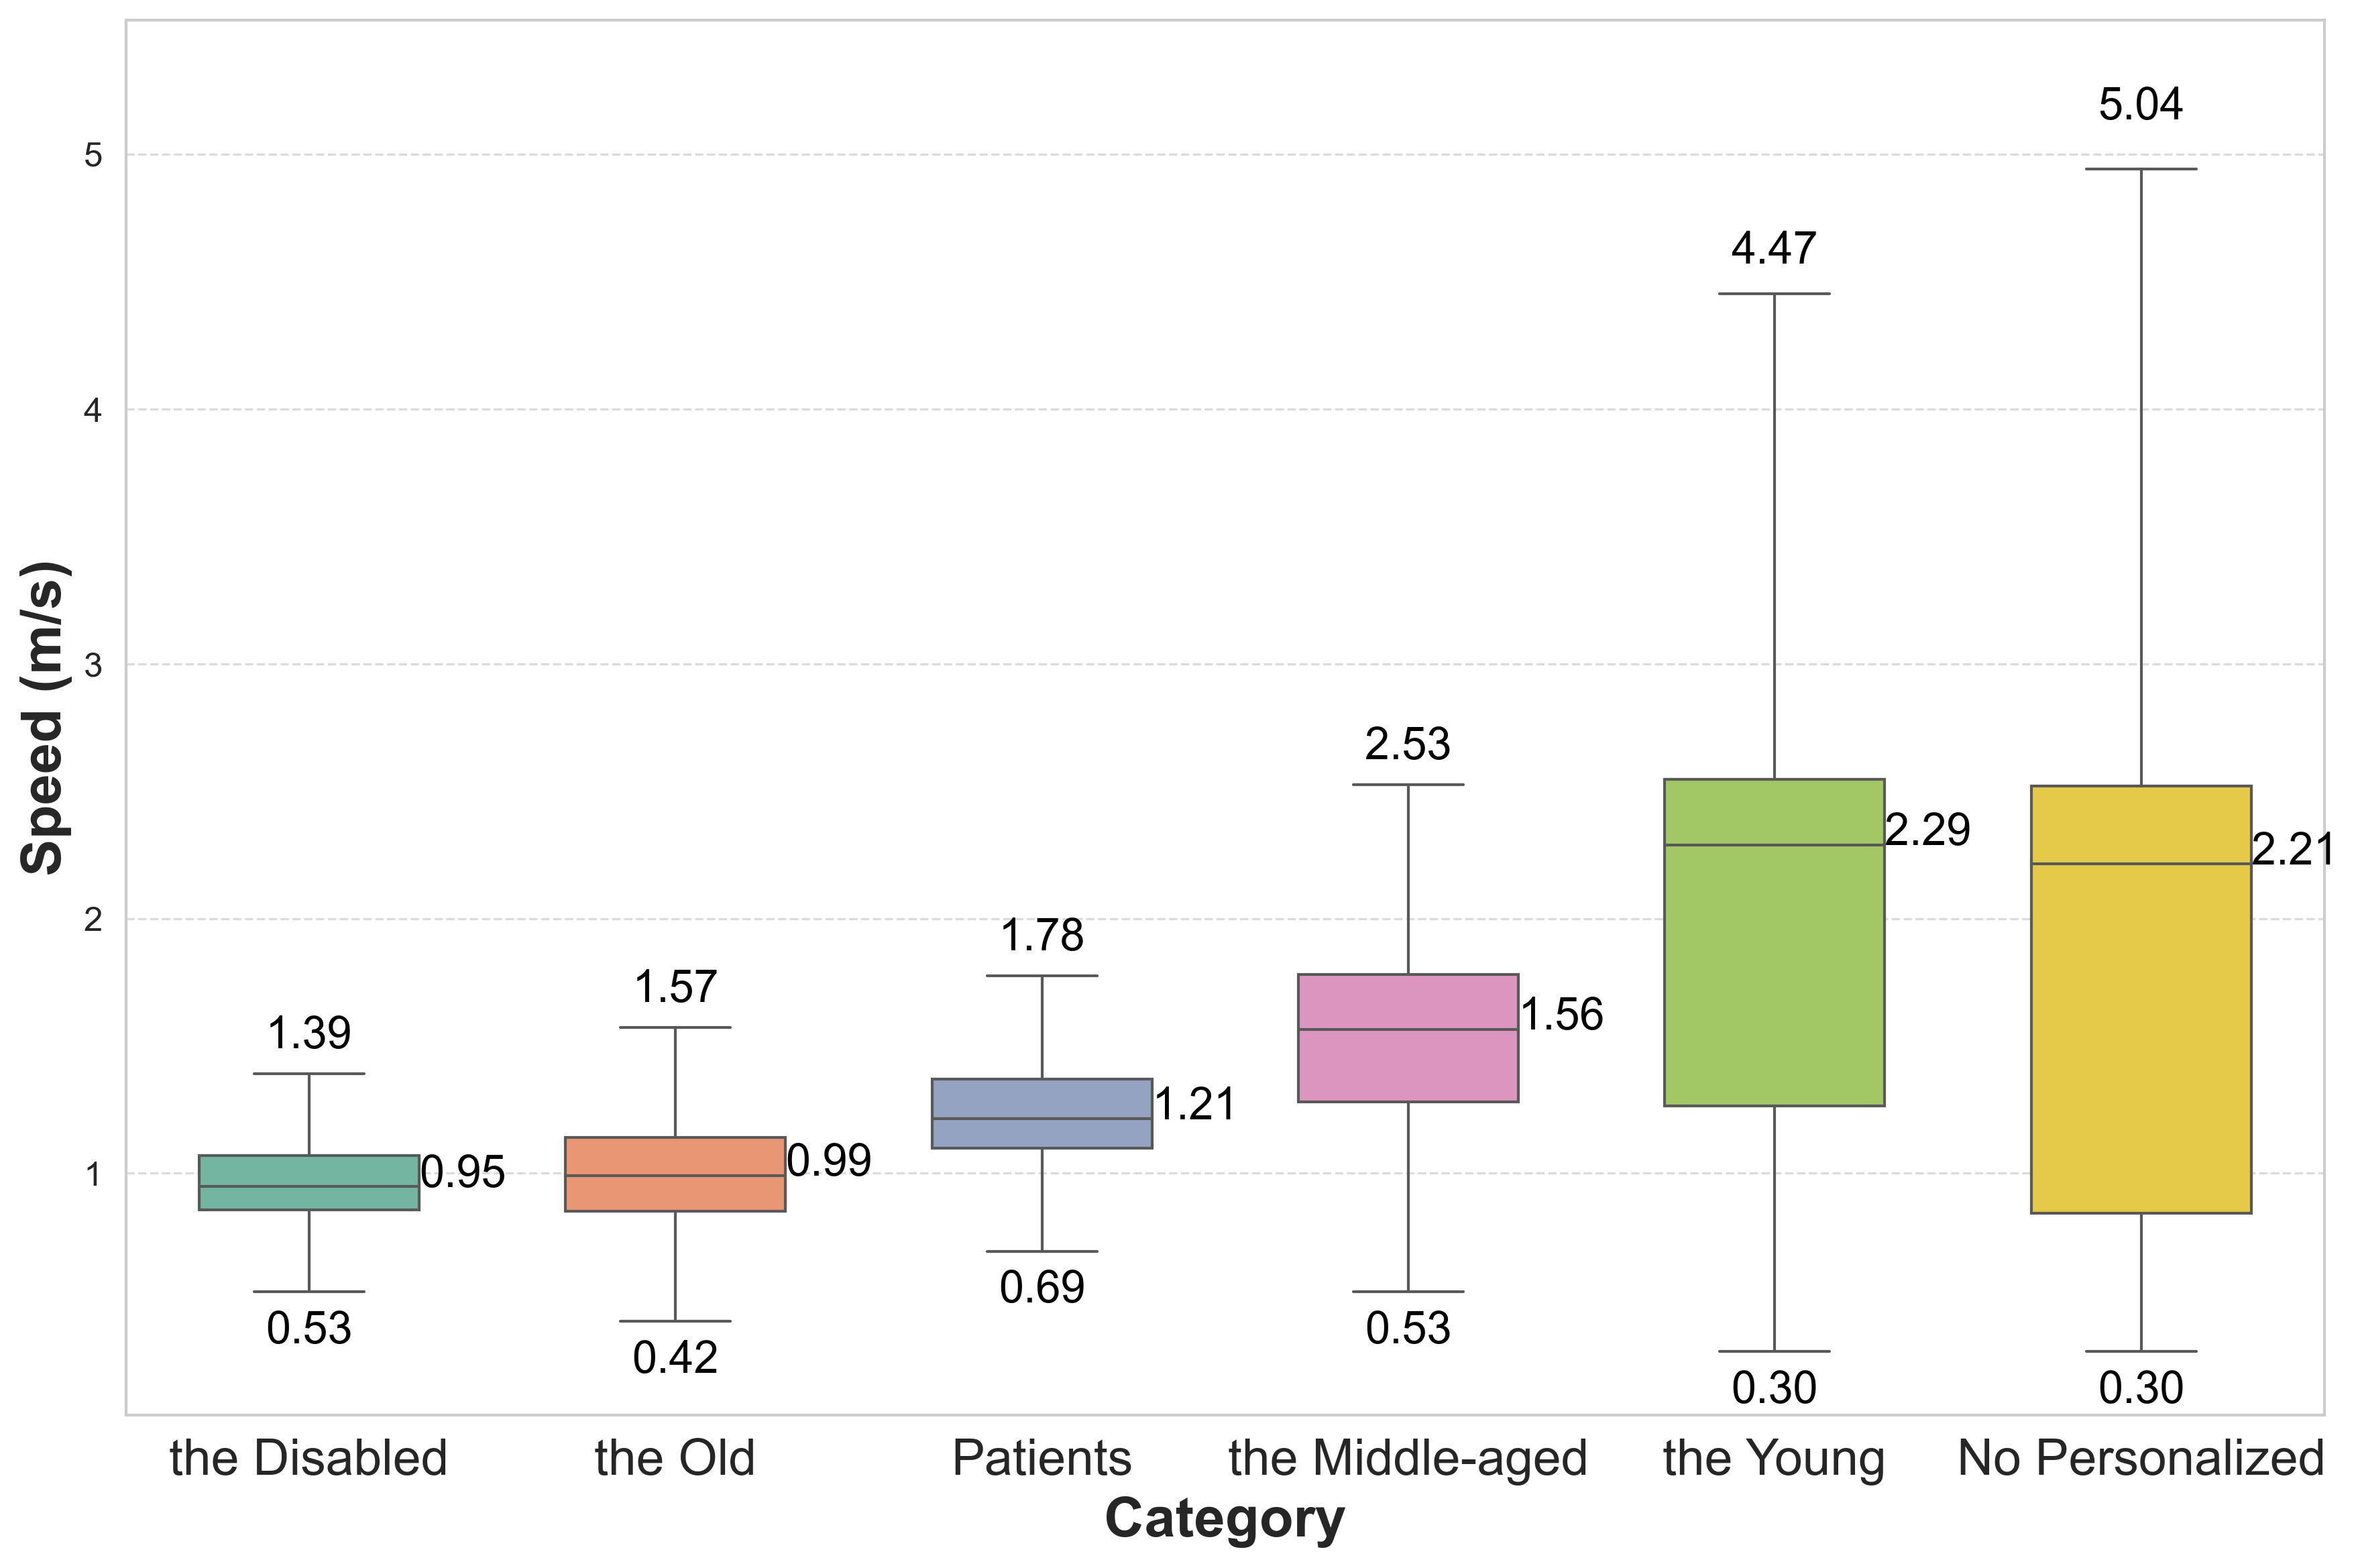
Task: Click the 4.47 upper whisker label
Action: click(1774, 249)
